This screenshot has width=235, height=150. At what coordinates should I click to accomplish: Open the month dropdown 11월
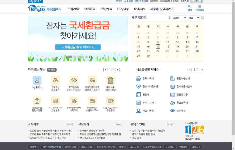tap(194, 18)
